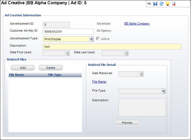The height and width of the screenshot is (140, 191).
Task: Click the Preview button
Action: pos(127,123)
